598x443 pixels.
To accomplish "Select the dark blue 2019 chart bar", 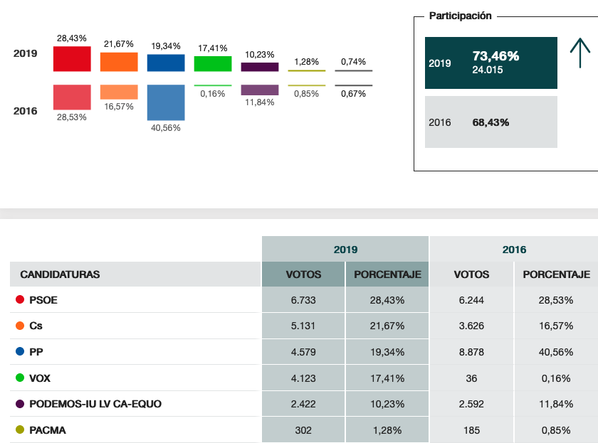I will click(x=166, y=63).
